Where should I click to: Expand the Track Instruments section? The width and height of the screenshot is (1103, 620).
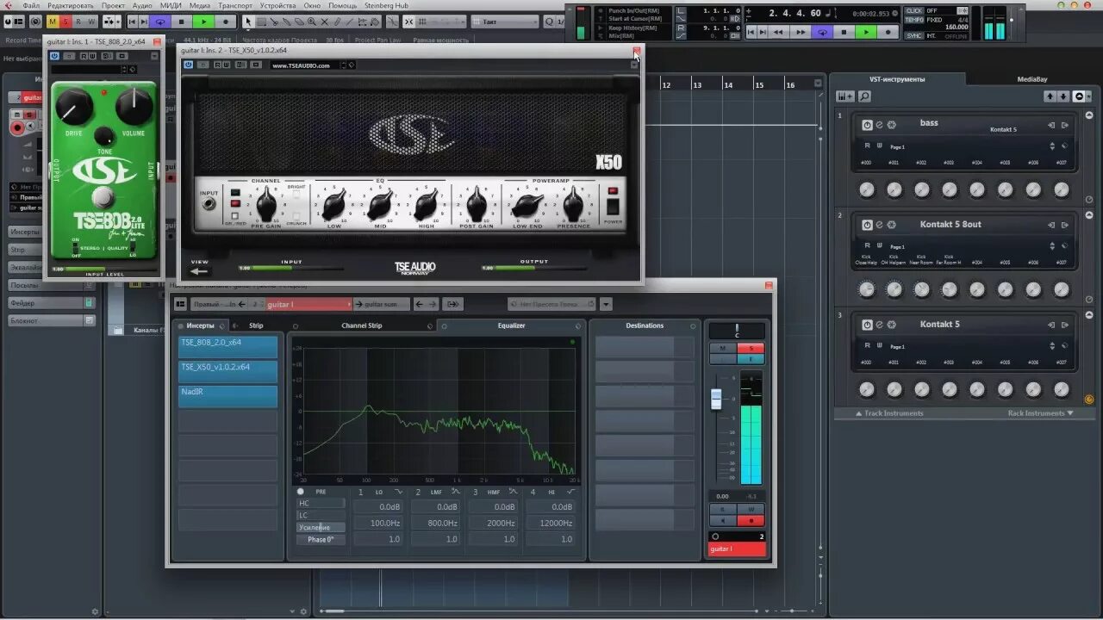pos(889,413)
